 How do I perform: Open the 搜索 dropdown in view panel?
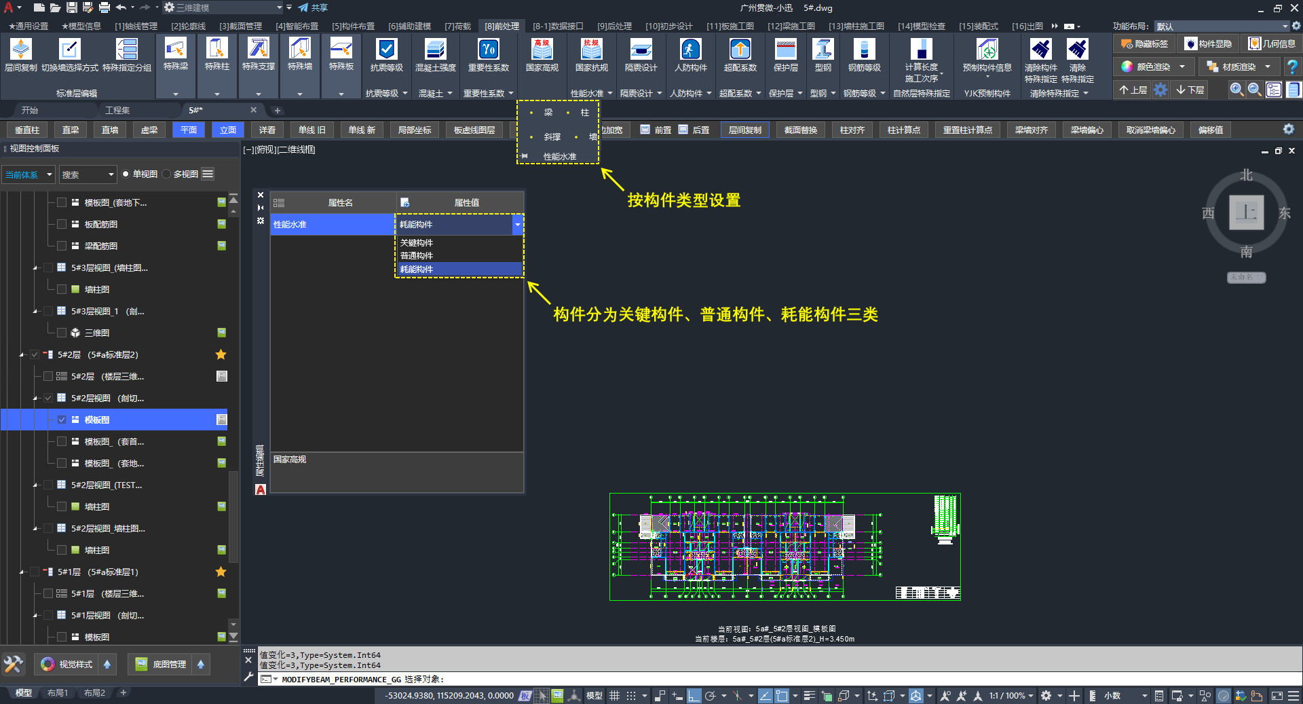(88, 174)
